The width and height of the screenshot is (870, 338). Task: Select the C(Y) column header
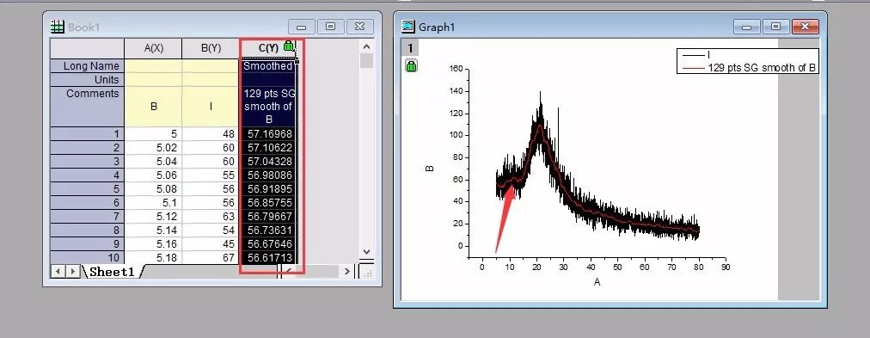[268, 48]
